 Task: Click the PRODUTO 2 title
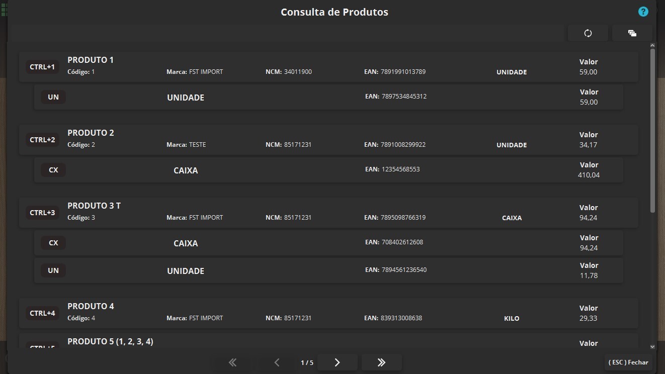(x=91, y=133)
